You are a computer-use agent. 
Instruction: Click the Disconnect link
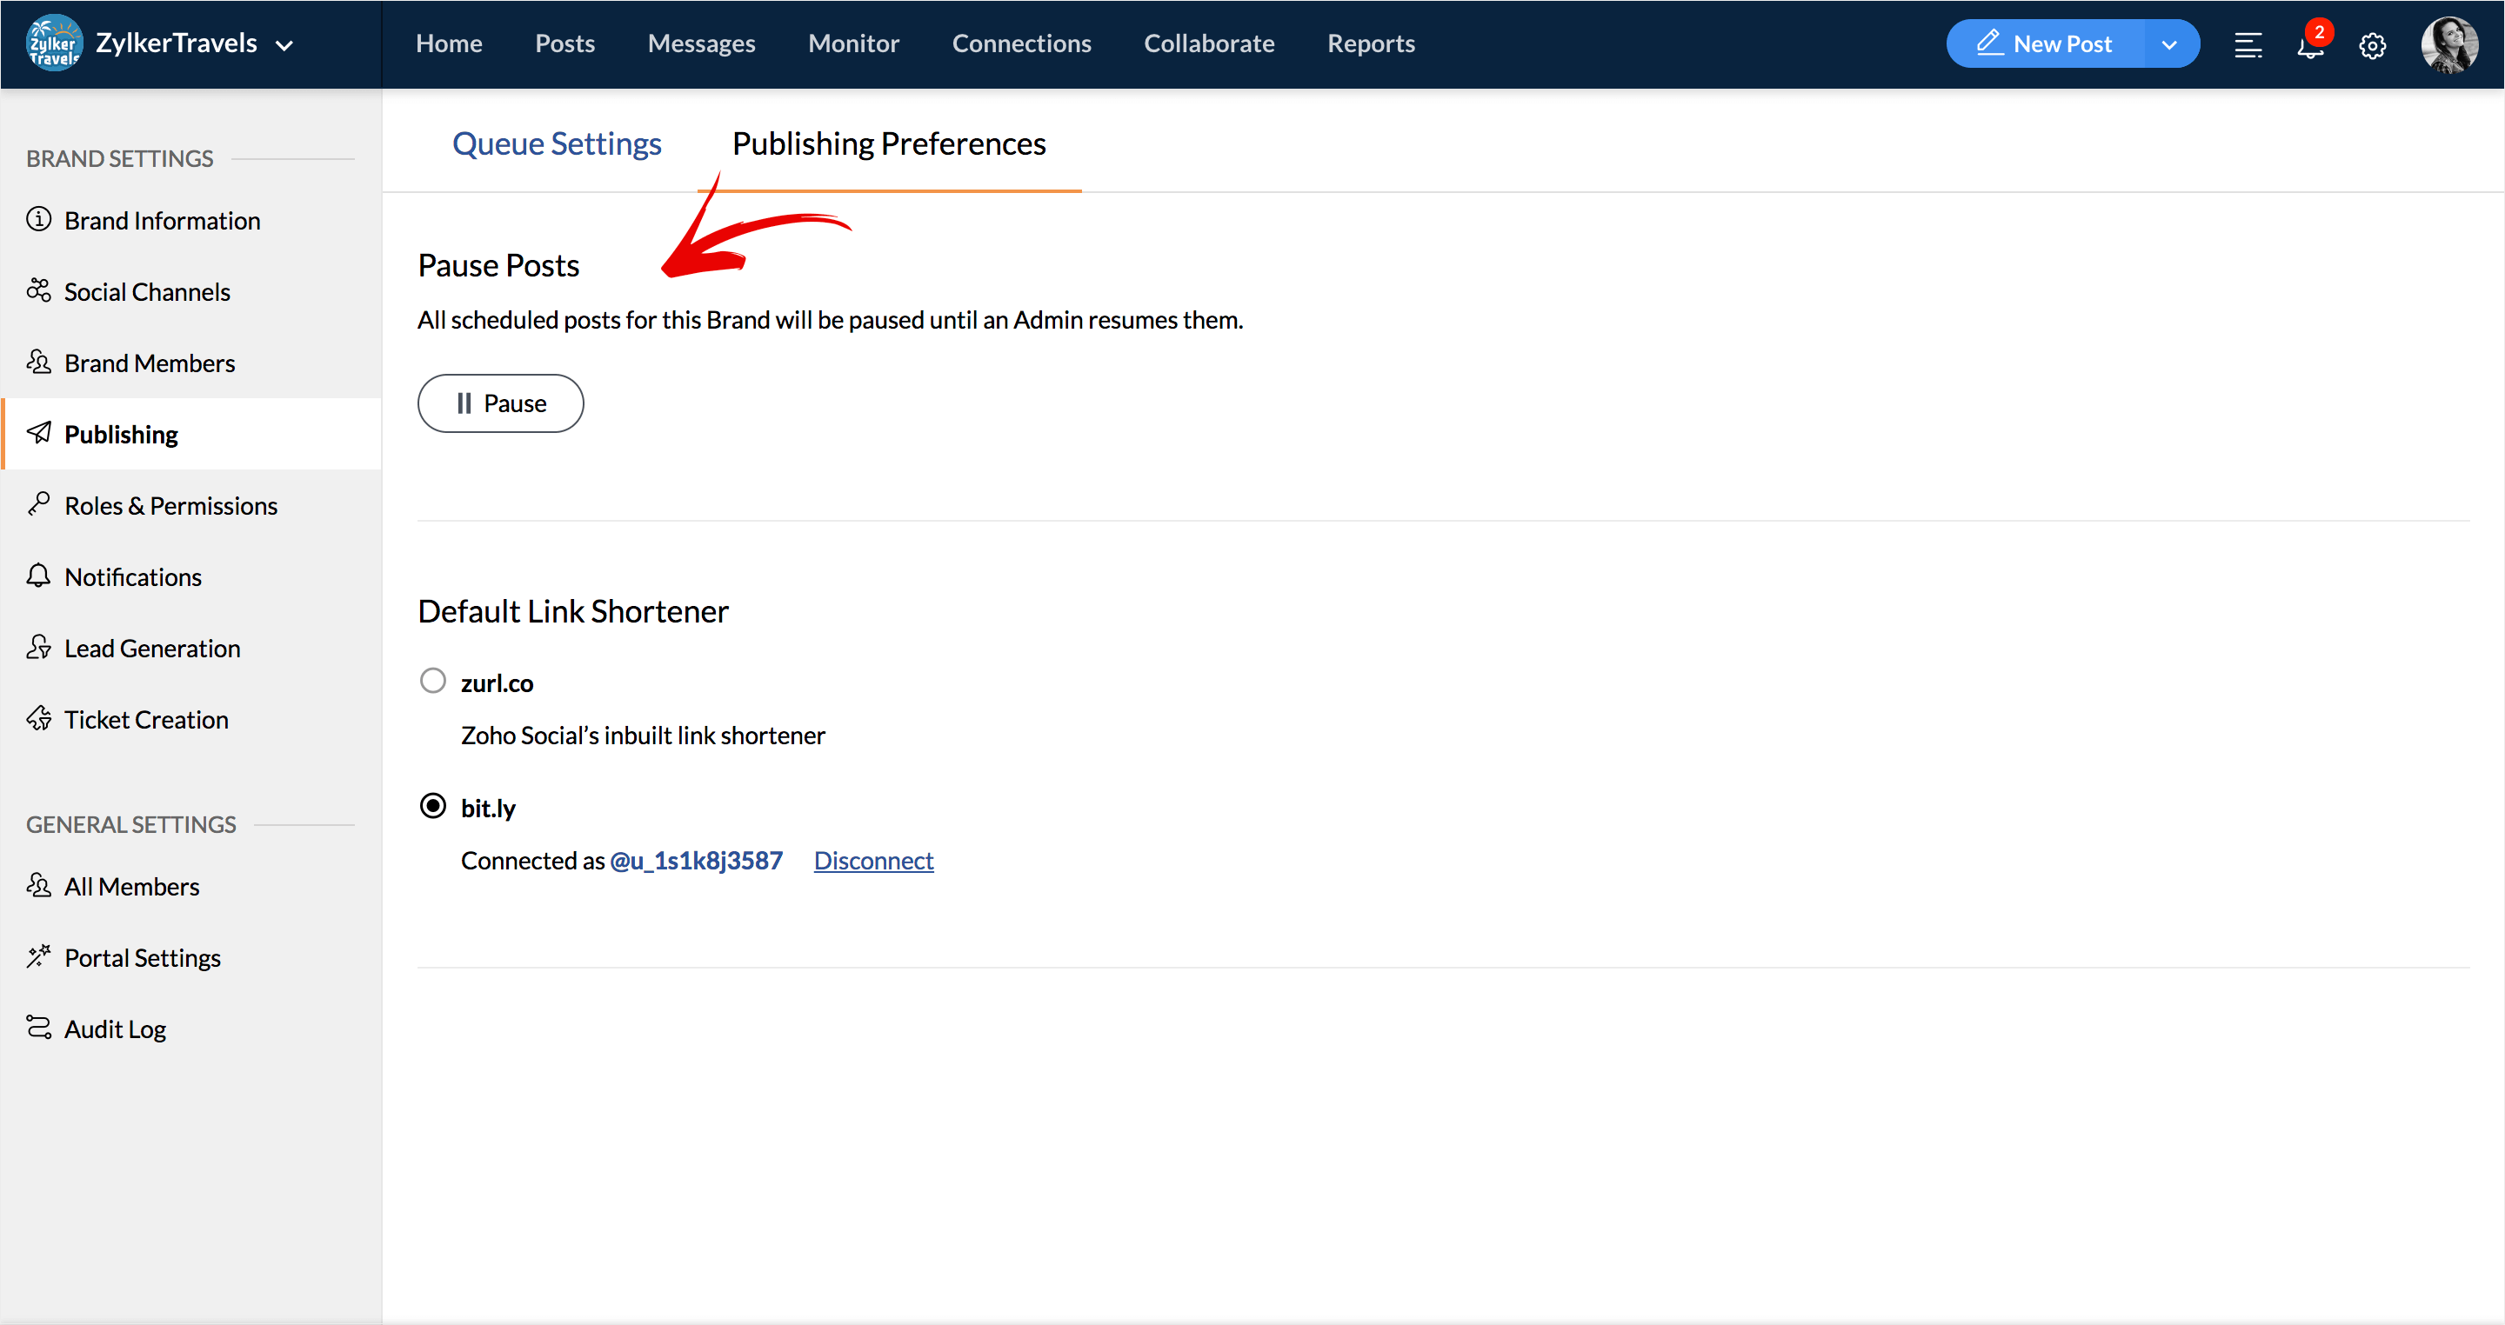click(x=873, y=861)
